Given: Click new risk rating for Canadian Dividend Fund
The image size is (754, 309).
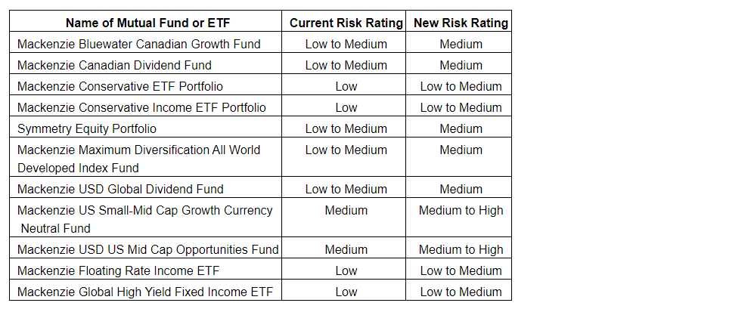Looking at the screenshot, I should click(x=461, y=65).
